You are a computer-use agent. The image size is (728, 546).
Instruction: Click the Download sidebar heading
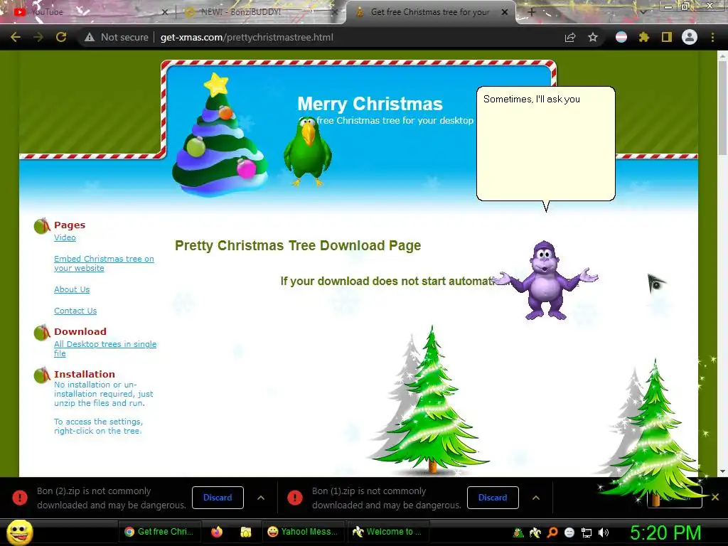click(80, 331)
